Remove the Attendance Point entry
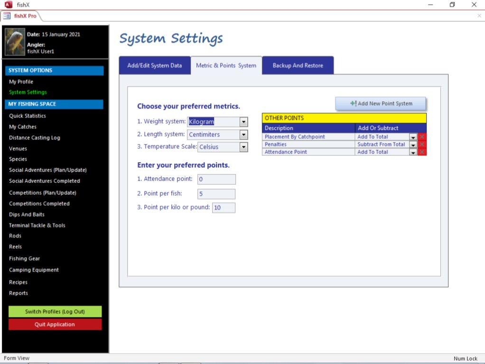 (422, 152)
